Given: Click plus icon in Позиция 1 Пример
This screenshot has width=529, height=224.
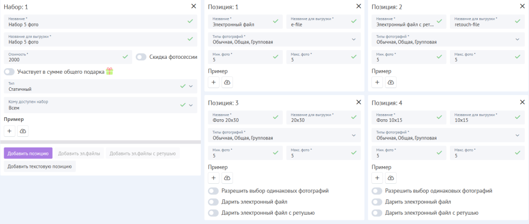Looking at the screenshot, I should (x=214, y=82).
